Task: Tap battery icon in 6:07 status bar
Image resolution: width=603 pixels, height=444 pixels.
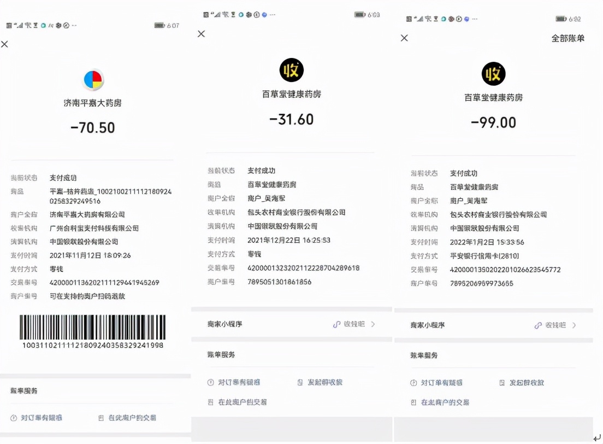Action: [159, 25]
